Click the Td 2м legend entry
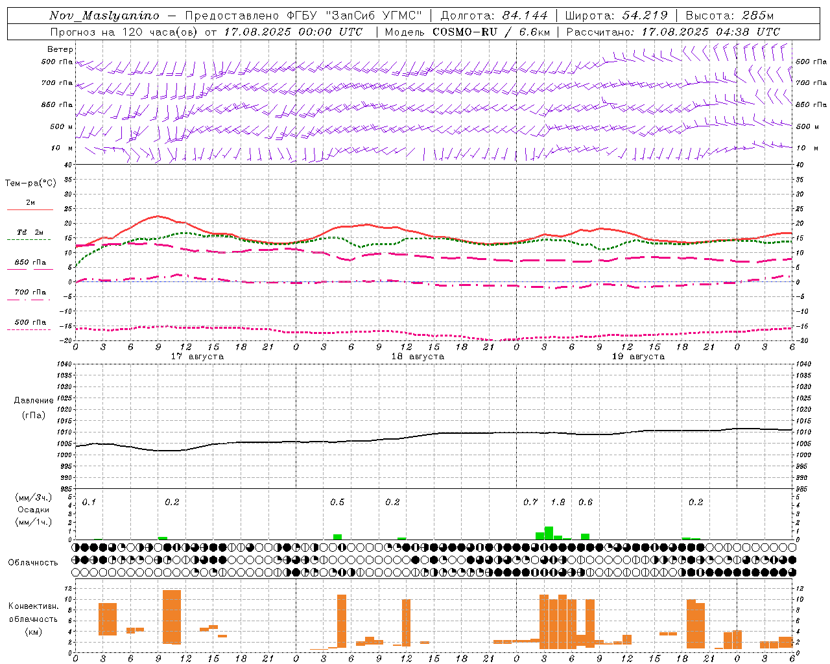Image resolution: width=830 pixels, height=664 pixels. [30, 232]
